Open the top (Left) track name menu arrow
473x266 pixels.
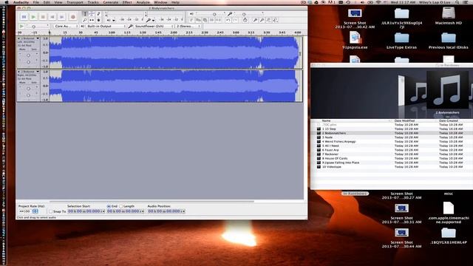click(x=38, y=38)
